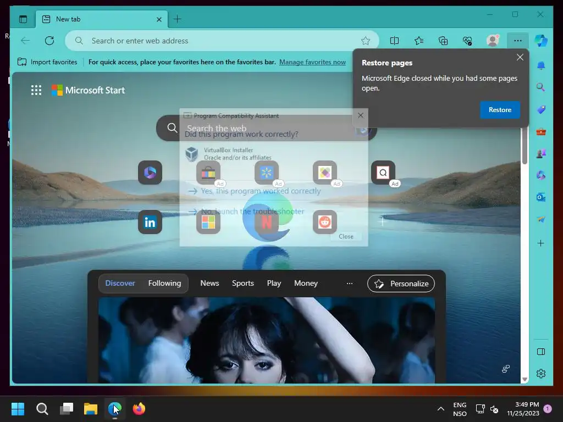Open the user profile avatar

pyautogui.click(x=493, y=40)
